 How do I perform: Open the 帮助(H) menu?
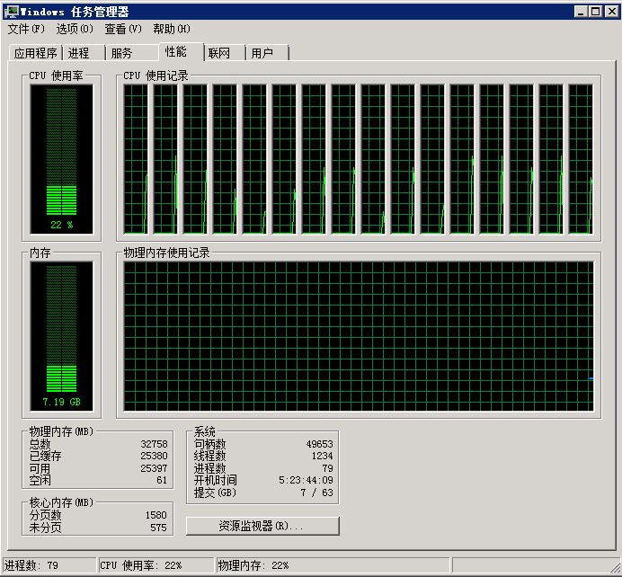coord(172,29)
